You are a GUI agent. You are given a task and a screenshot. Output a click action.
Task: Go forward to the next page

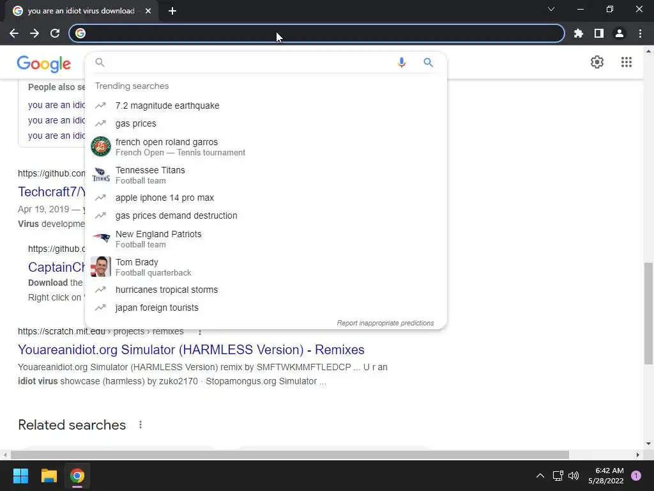click(34, 33)
